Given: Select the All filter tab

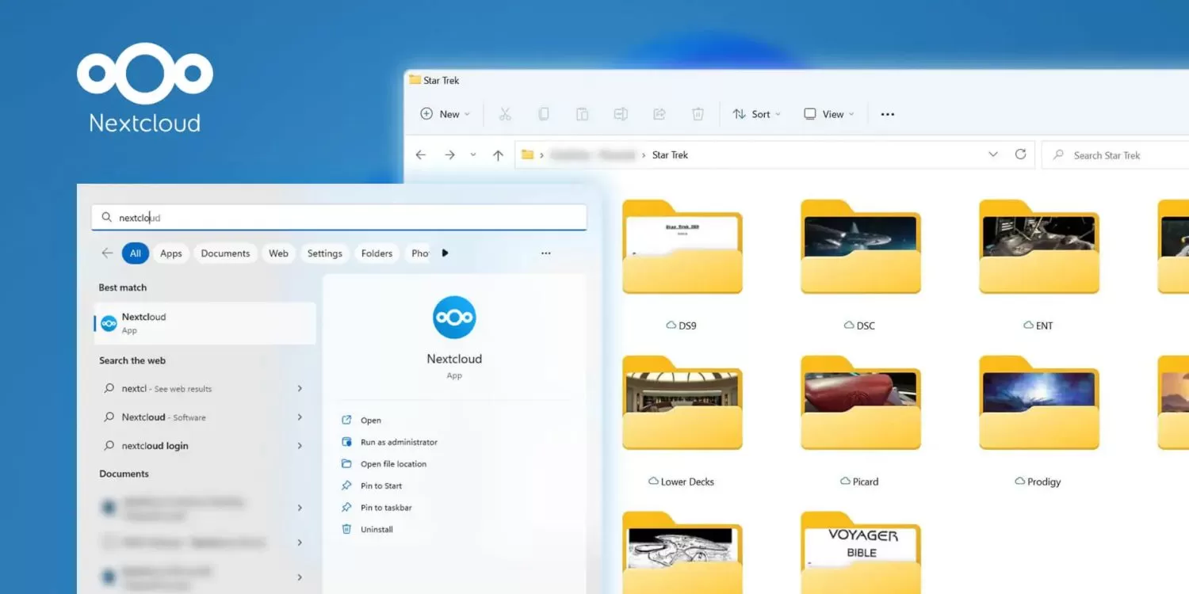Looking at the screenshot, I should [x=136, y=253].
